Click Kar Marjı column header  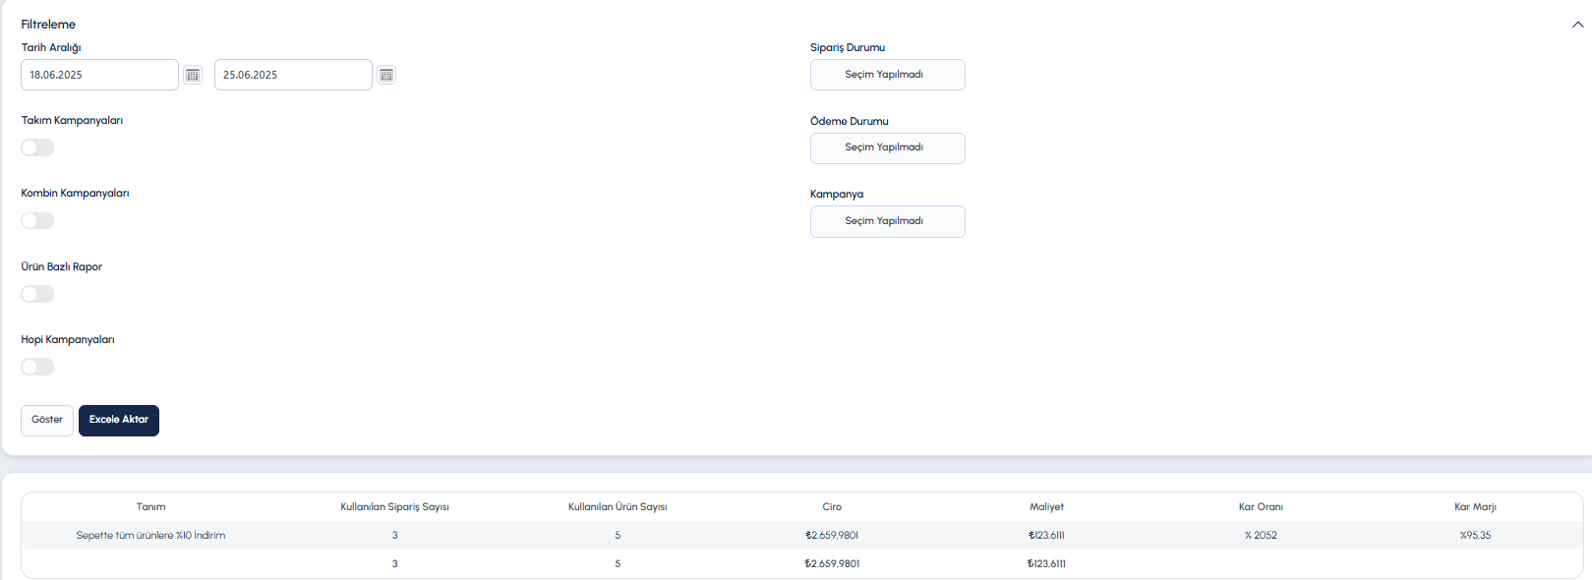click(x=1475, y=507)
